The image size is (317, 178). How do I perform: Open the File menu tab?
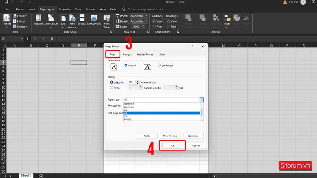[x=7, y=9]
